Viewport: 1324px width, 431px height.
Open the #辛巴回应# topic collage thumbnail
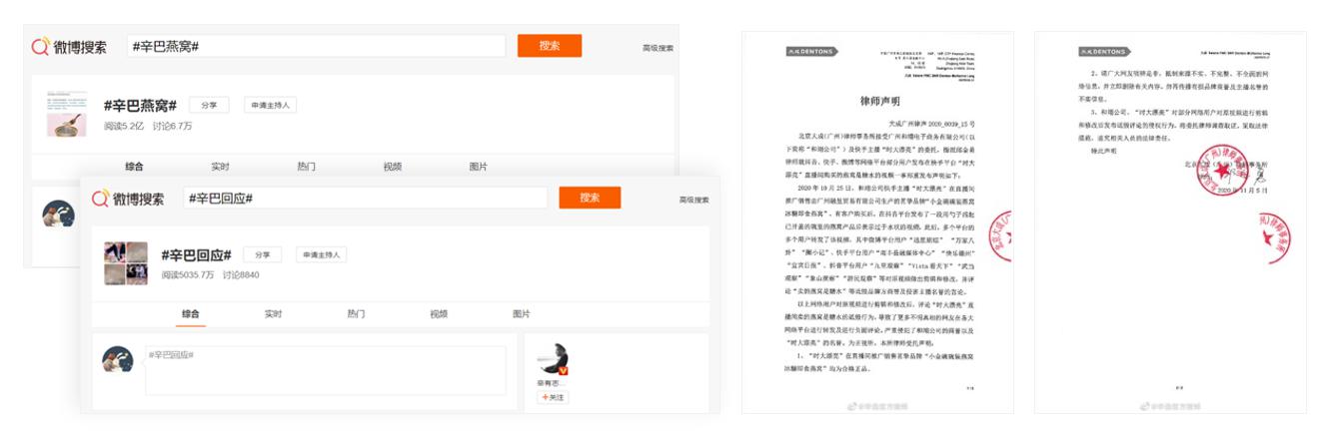(x=126, y=263)
